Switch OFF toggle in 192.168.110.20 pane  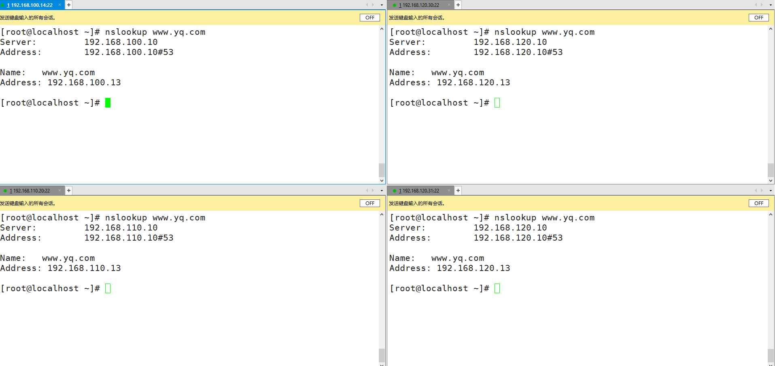click(x=369, y=203)
